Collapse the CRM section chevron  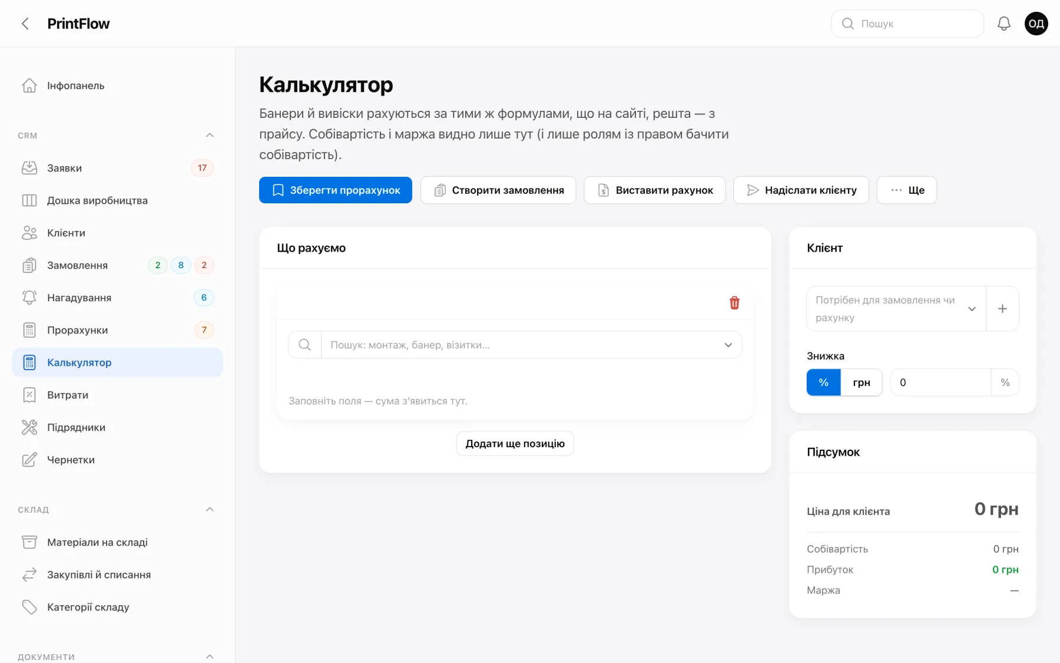[210, 136]
